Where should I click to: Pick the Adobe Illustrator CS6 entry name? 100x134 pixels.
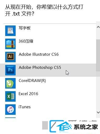point(39,54)
